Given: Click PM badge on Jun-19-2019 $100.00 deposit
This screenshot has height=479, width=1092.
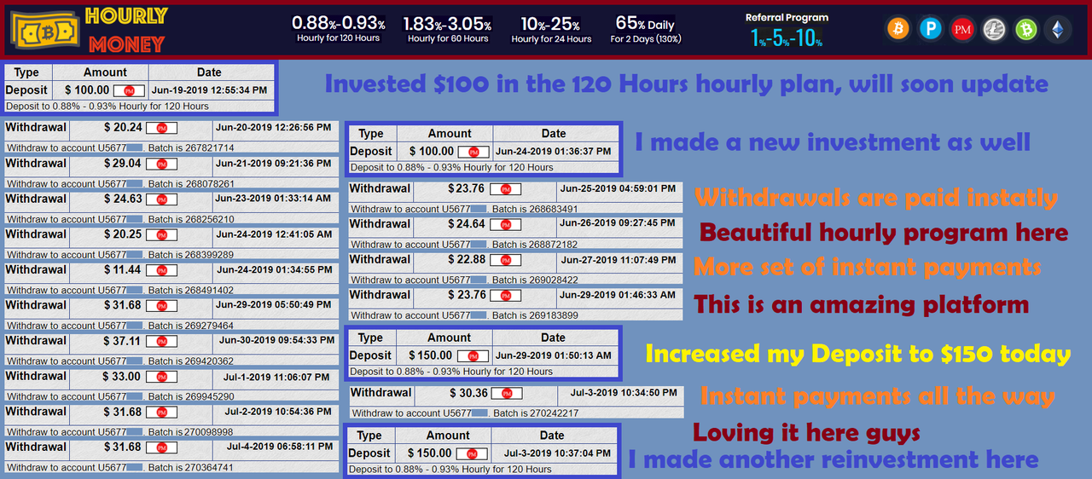Looking at the screenshot, I should click(x=129, y=90).
